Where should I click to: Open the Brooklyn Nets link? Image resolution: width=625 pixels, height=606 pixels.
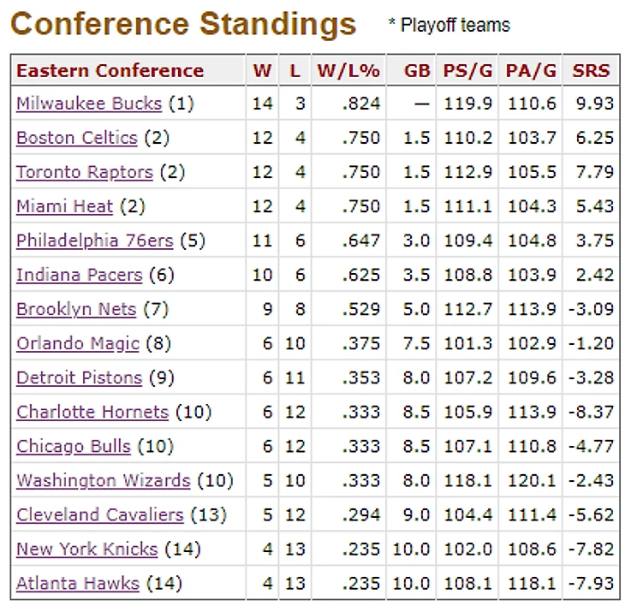pos(75,309)
